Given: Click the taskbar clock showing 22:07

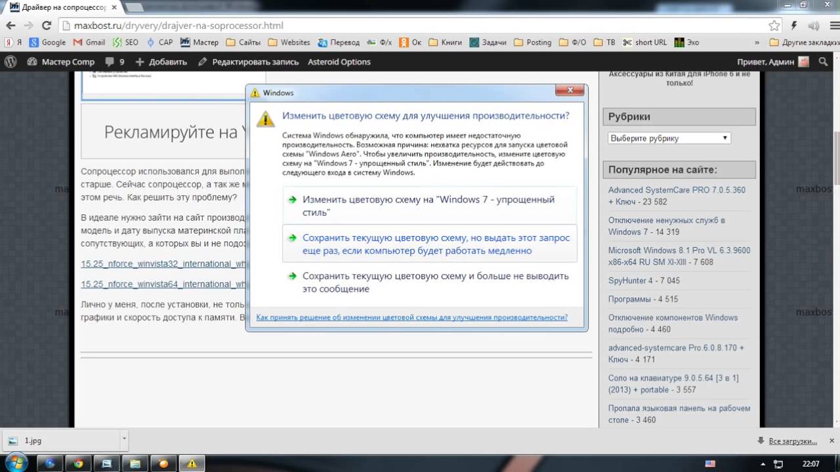Looking at the screenshot, I should [811, 463].
